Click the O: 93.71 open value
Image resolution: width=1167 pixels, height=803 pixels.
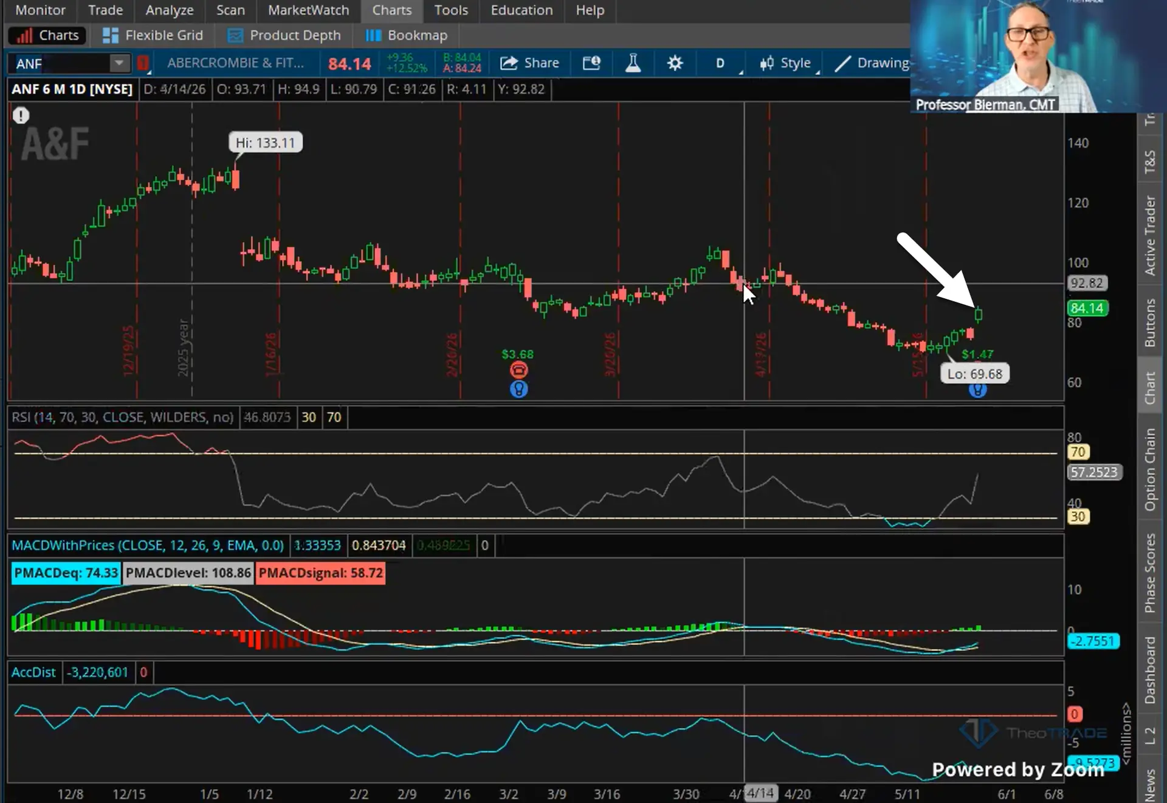click(x=242, y=89)
